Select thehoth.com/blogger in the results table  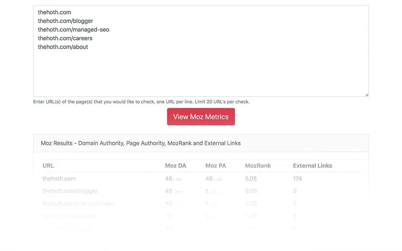[70, 191]
